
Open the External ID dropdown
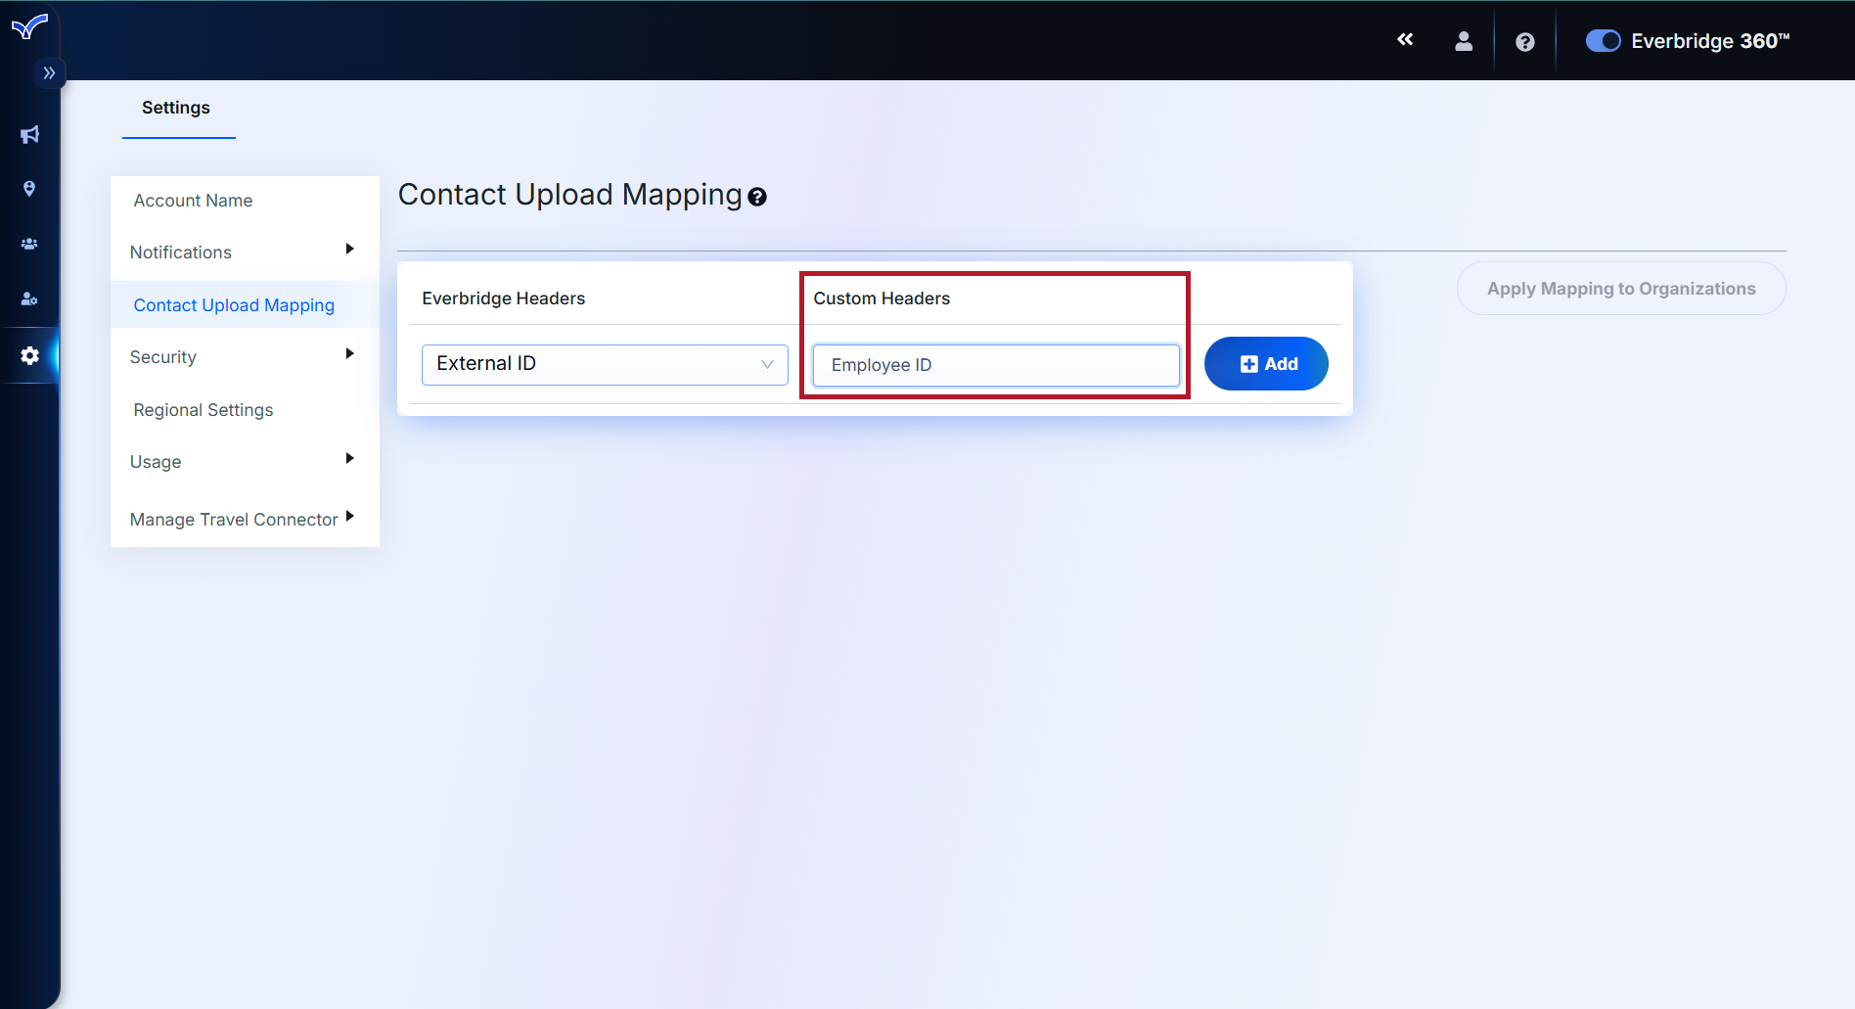coord(605,364)
